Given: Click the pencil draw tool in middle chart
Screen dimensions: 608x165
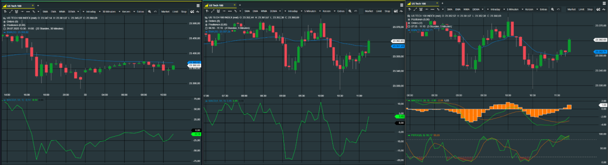Looking at the screenshot, I should tap(235, 11).
